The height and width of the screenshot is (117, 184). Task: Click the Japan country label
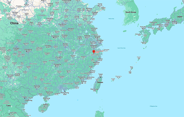pyautogui.click(x=180, y=17)
